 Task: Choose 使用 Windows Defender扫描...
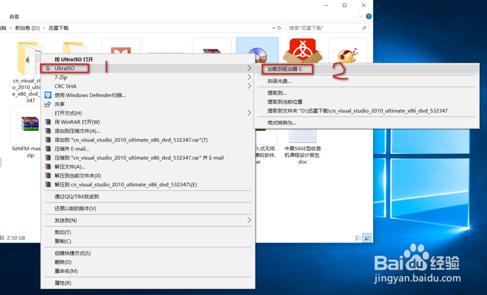148,95
